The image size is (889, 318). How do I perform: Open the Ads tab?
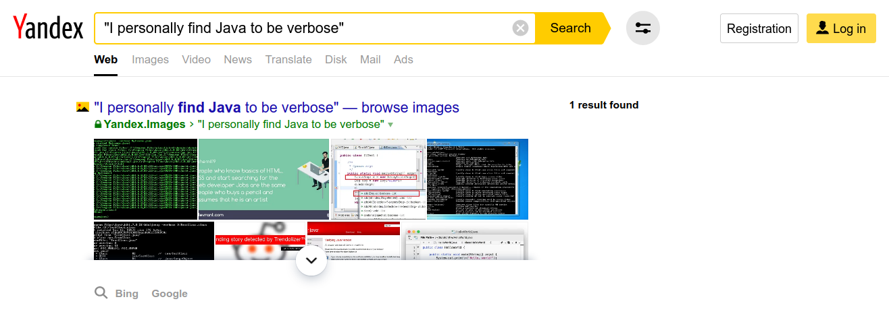point(403,59)
